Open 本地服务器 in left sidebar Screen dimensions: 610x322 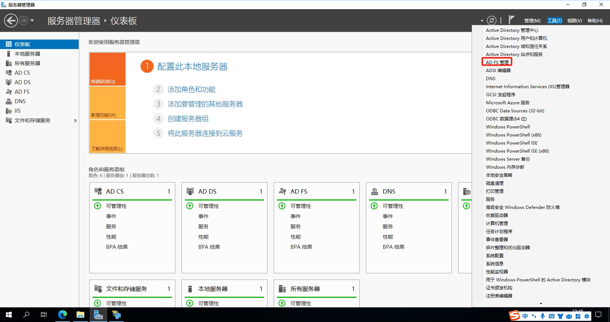27,54
